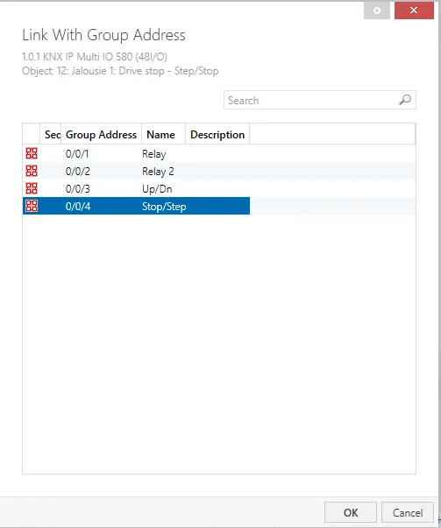
Task: Confirm with the OK button
Action: [351, 512]
